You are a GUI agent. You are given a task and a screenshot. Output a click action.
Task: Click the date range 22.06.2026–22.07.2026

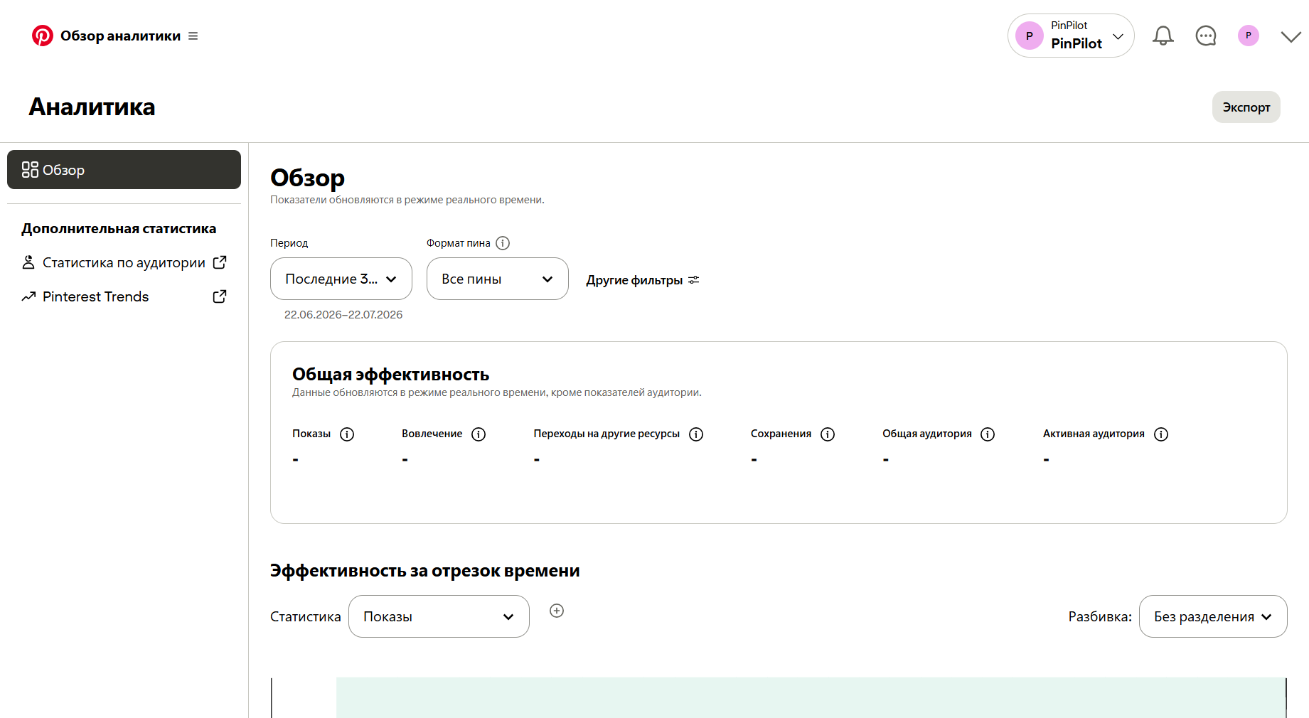(x=343, y=315)
